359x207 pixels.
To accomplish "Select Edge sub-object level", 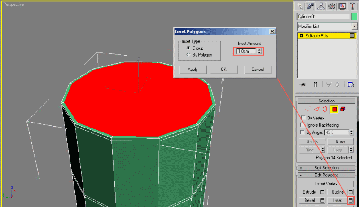I will pos(317,109).
